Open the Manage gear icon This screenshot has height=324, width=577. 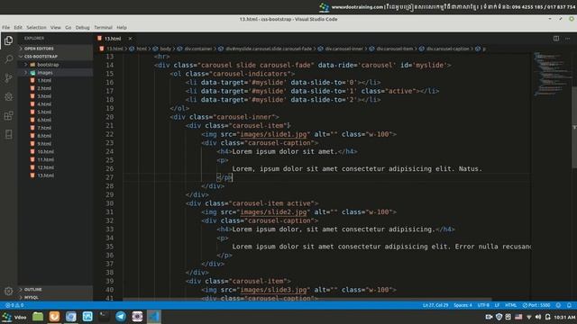click(x=8, y=292)
